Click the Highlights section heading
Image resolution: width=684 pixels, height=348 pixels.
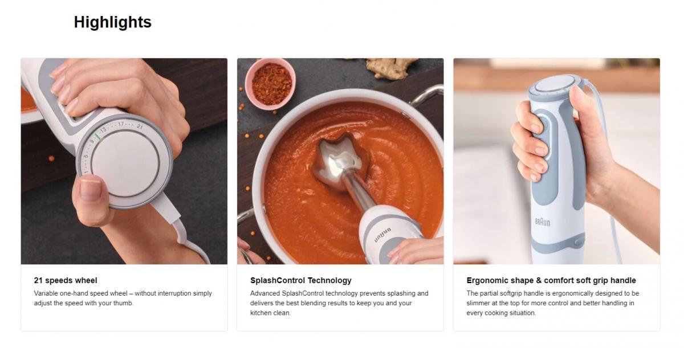pos(113,22)
